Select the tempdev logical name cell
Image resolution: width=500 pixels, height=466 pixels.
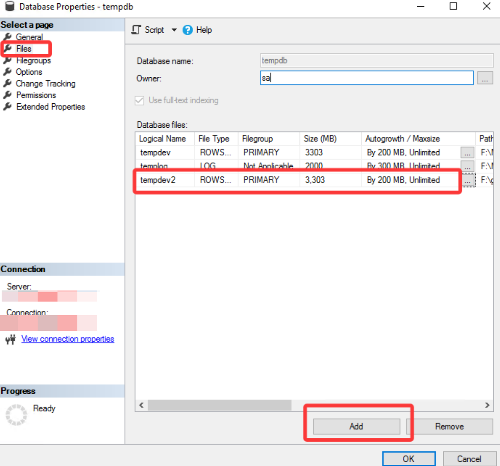point(165,152)
